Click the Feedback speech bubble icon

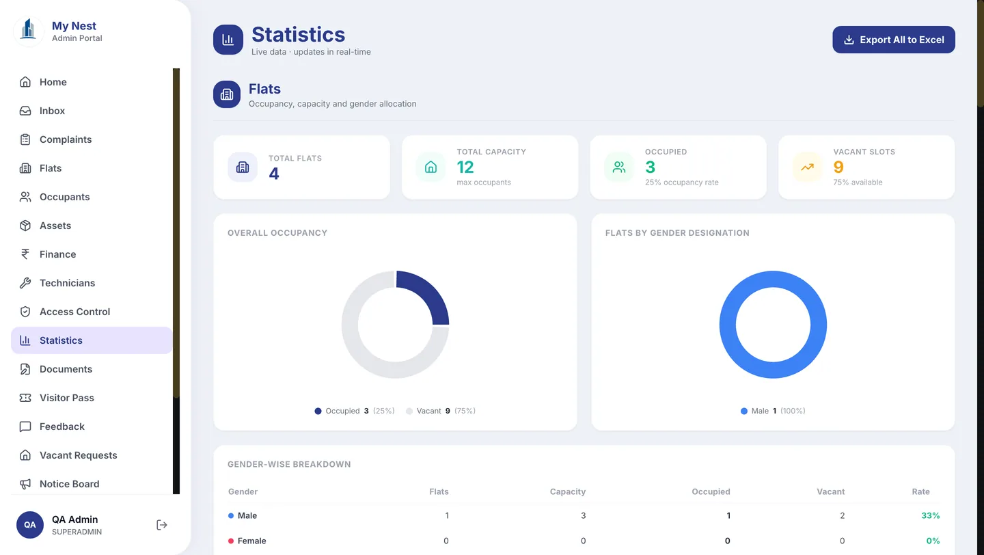pos(25,427)
